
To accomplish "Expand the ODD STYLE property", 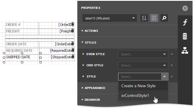I will pyautogui.click(x=83, y=65).
